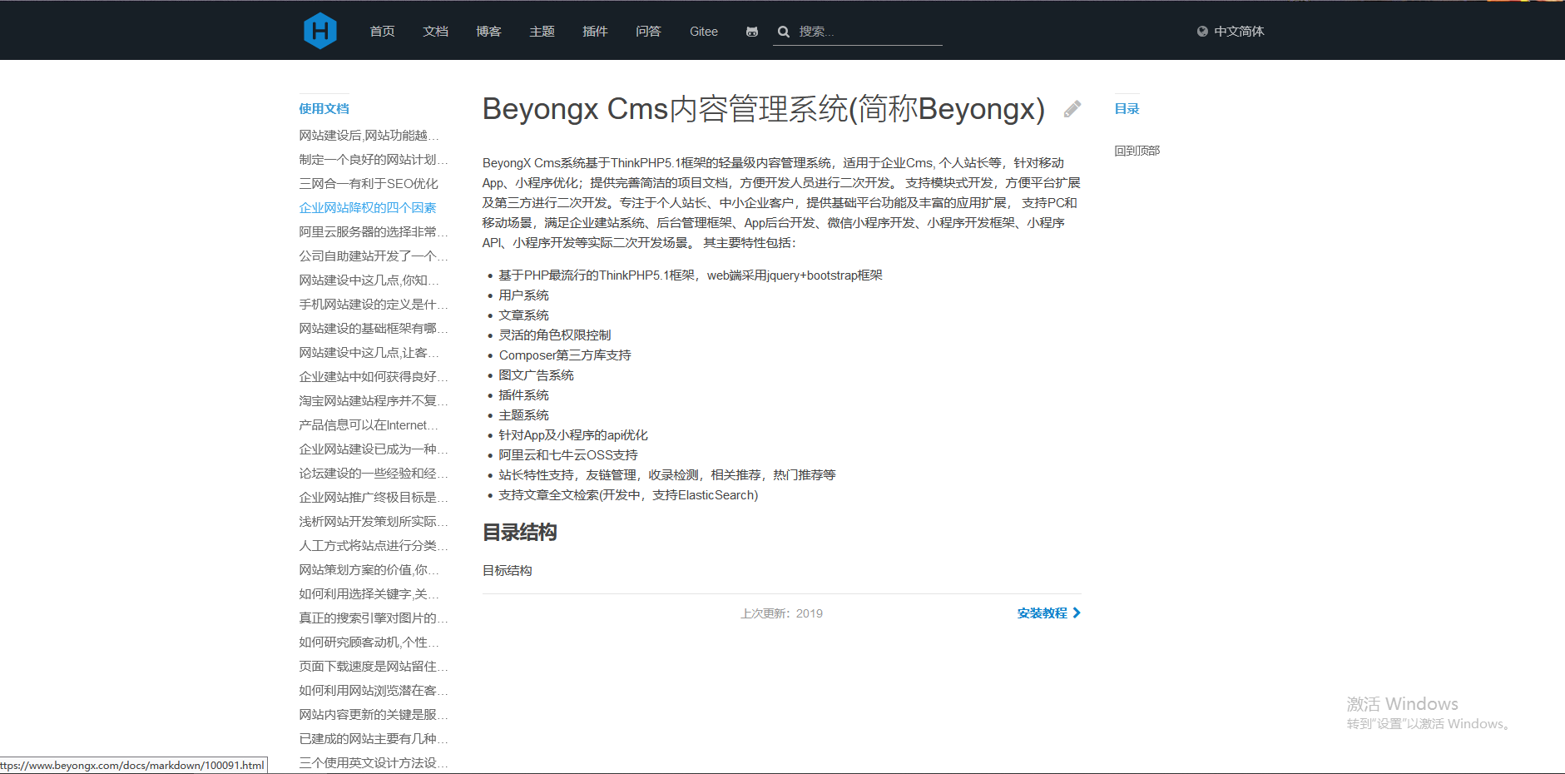Click the 上次更新: 2019 text

coord(781,613)
